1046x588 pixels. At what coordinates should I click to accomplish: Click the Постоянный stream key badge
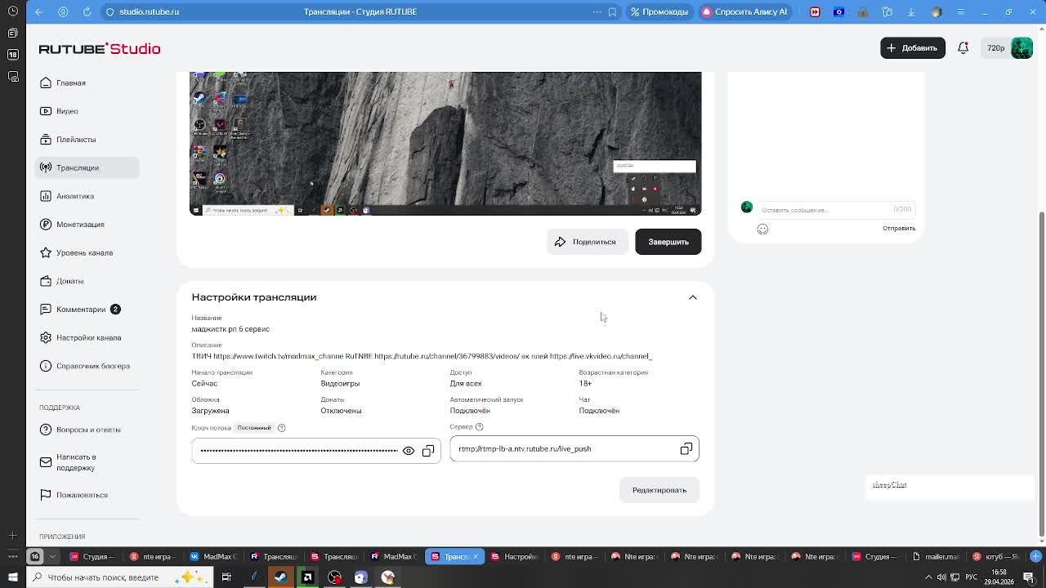254,428
